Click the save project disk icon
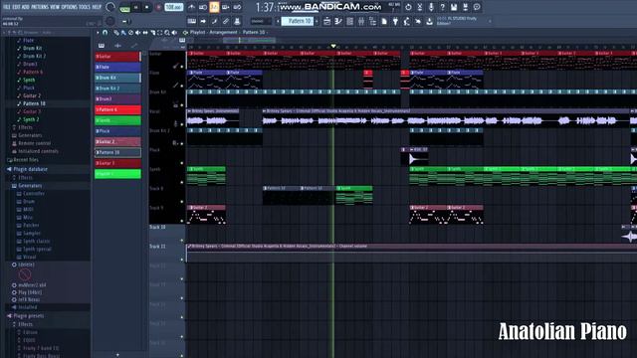Screen dimensions: 637x358 [454, 7]
